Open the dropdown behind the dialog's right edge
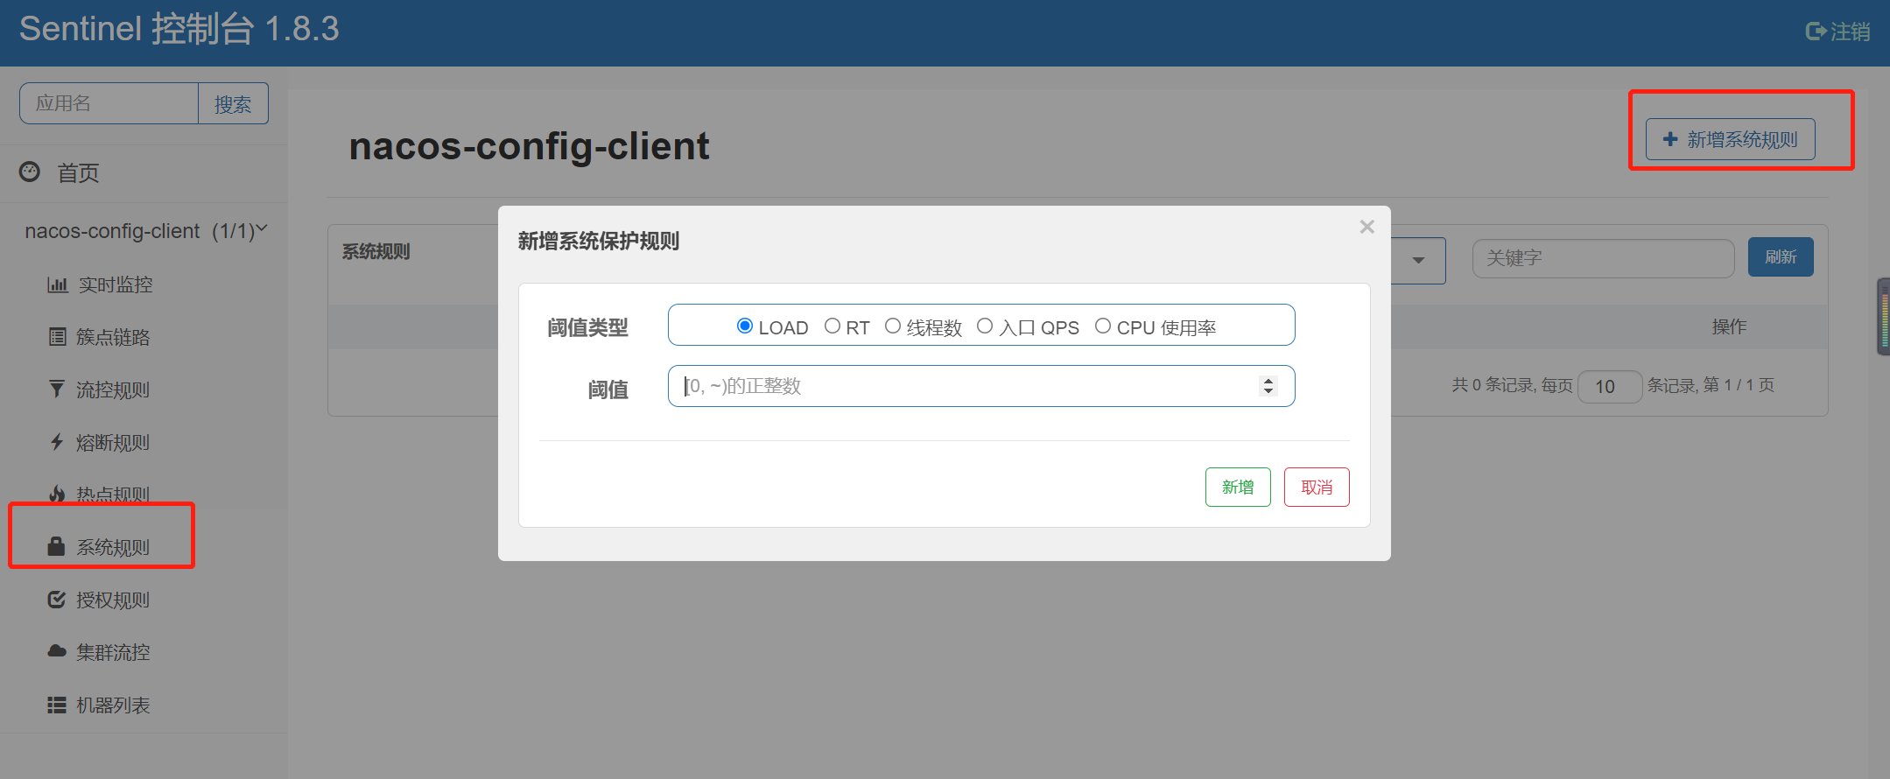The image size is (1890, 779). 1418,260
